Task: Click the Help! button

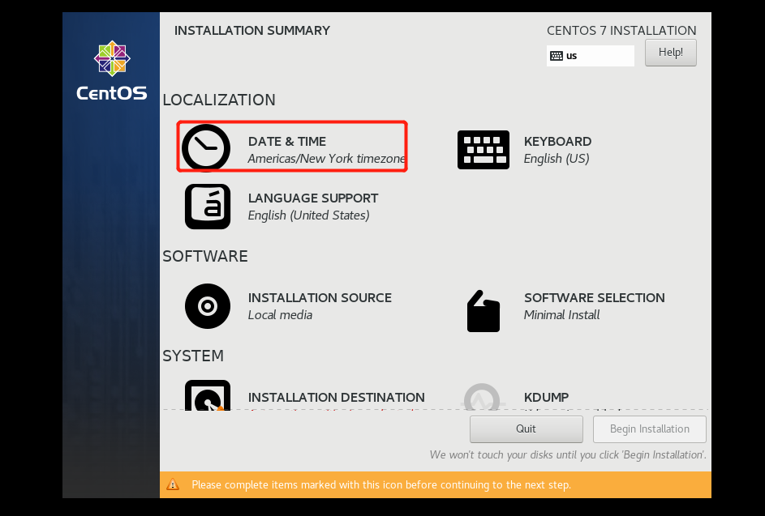Action: [670, 53]
